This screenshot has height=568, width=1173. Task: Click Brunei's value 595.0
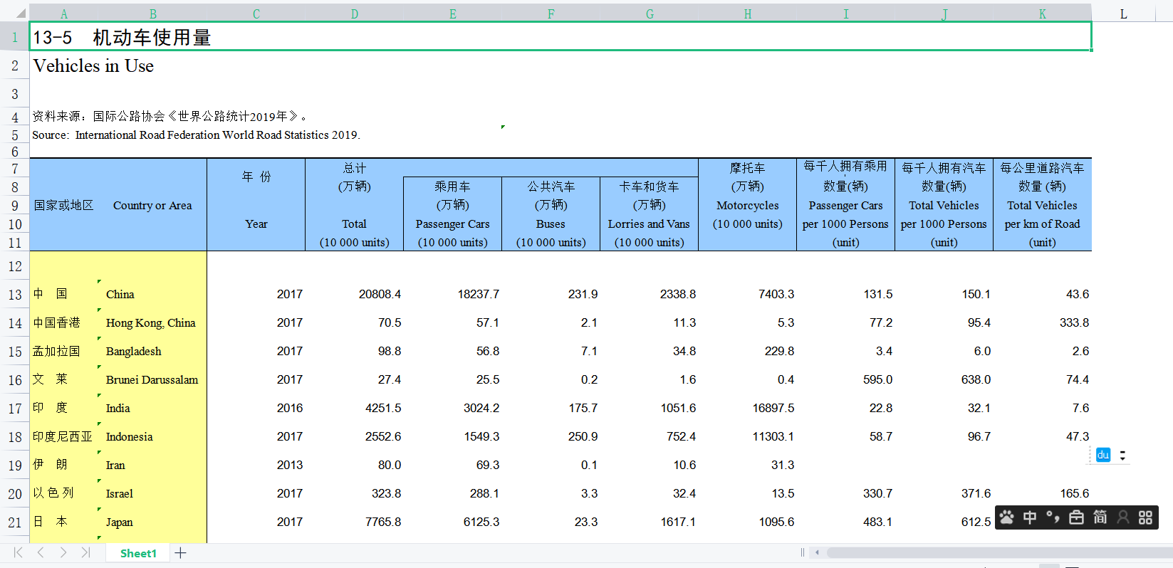click(877, 379)
